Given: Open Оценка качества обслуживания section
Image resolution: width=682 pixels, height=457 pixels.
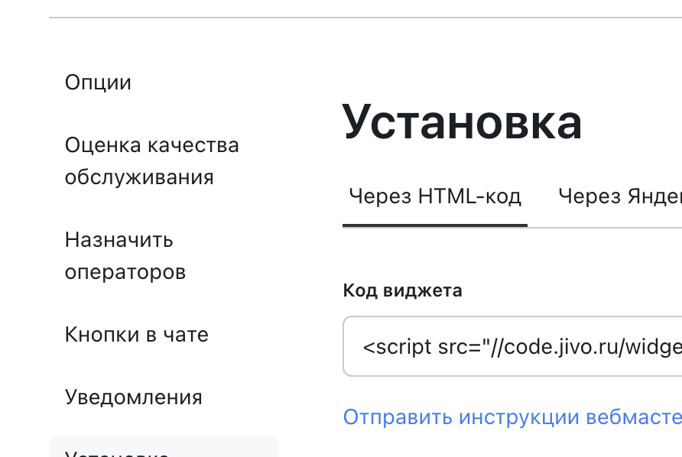Looking at the screenshot, I should [x=151, y=161].
